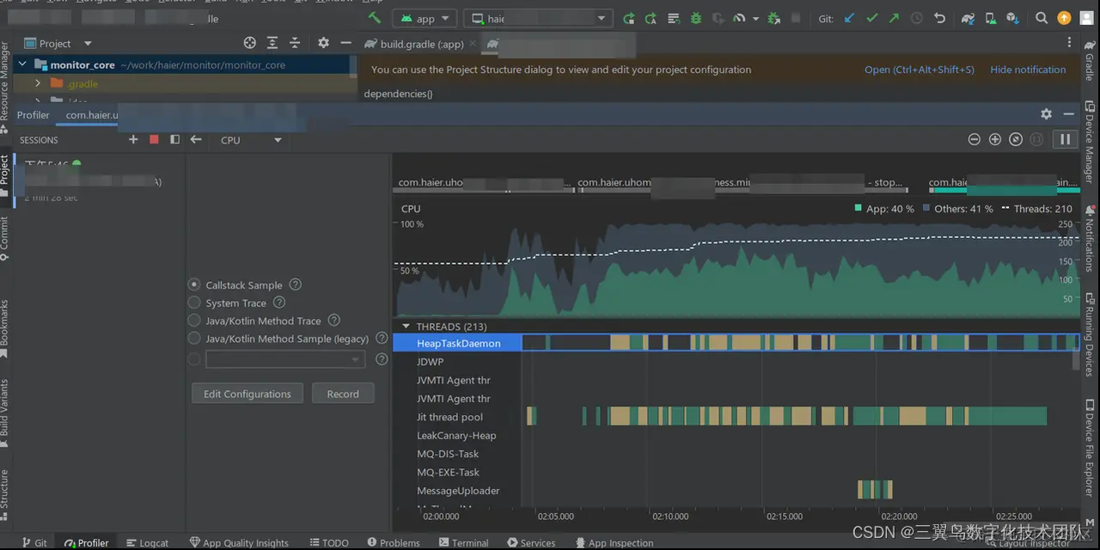Select Java/Kotlin Method Sample (legacy) option
The image size is (1100, 550).
pyautogui.click(x=194, y=339)
